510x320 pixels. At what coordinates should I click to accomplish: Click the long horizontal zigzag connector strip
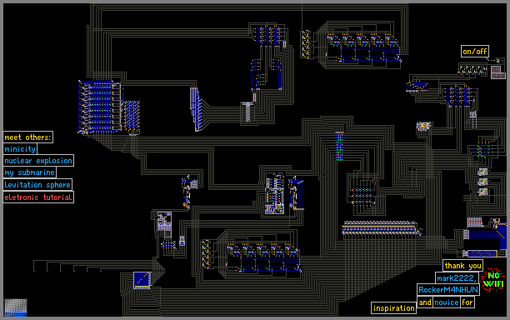[381, 227]
